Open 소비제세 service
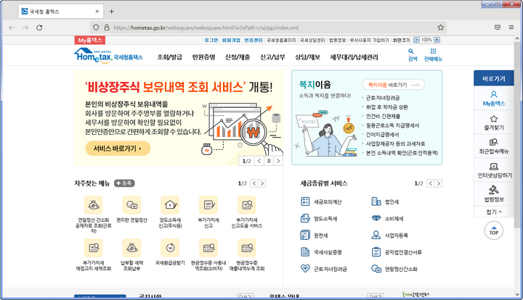 pos(388,219)
